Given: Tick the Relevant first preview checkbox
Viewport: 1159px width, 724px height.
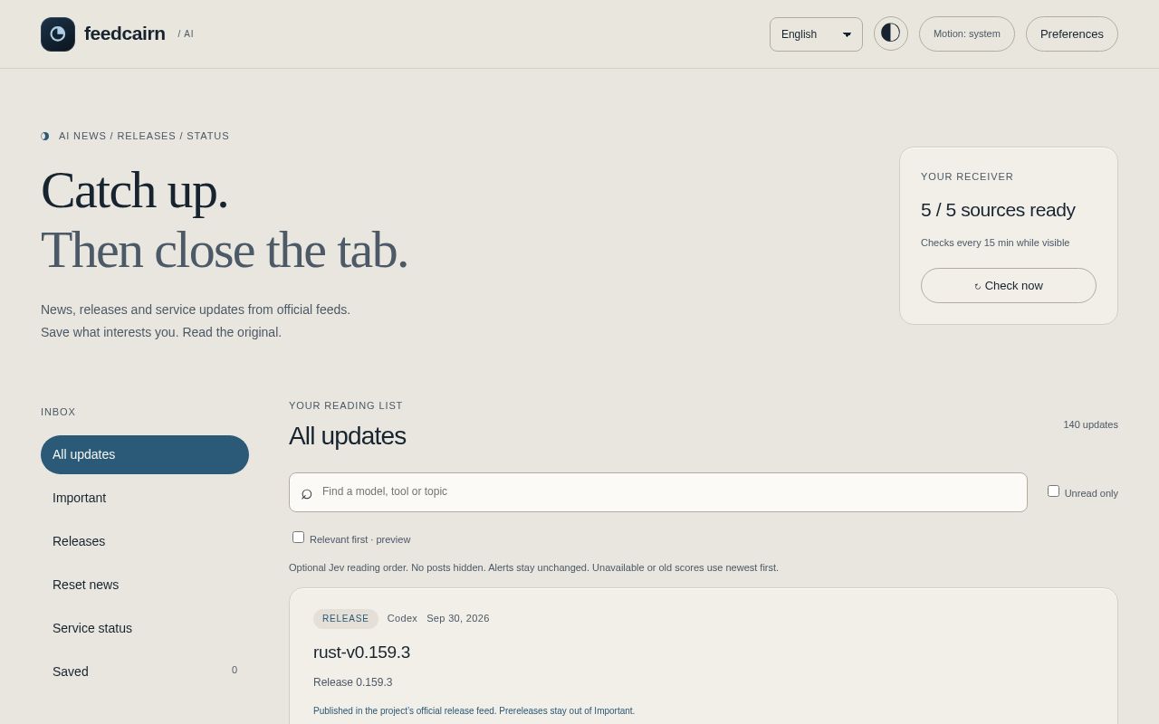Looking at the screenshot, I should [298, 538].
